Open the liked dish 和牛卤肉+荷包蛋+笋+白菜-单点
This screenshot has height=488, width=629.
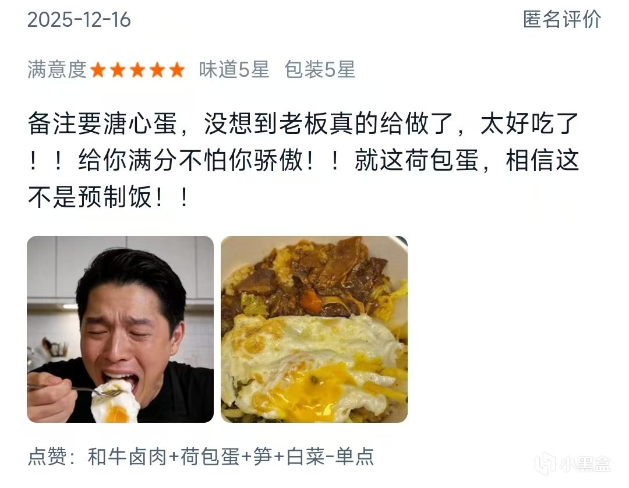(x=231, y=457)
